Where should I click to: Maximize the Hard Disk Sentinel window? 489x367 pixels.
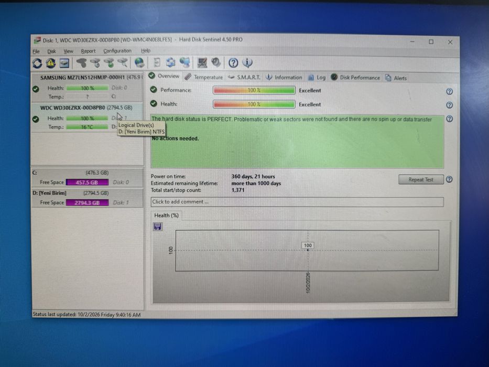click(431, 41)
